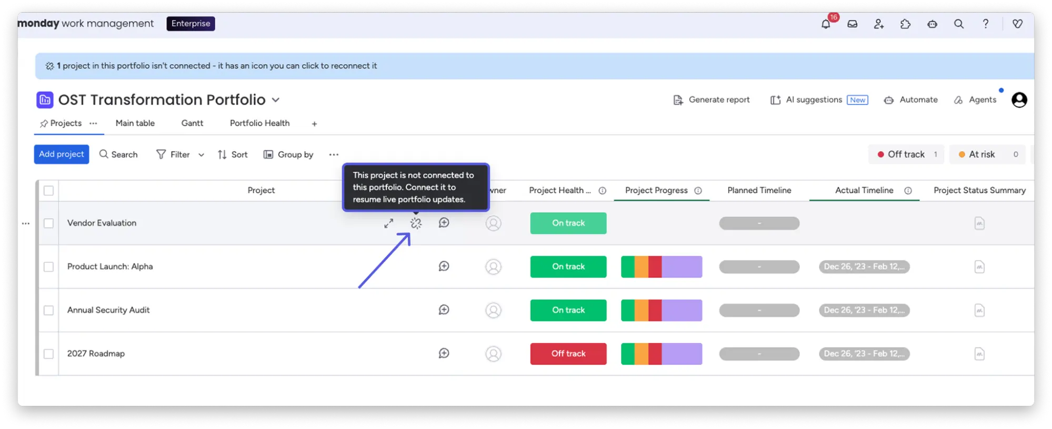Click Generate report
This screenshot has height=429, width=1052.
(712, 100)
